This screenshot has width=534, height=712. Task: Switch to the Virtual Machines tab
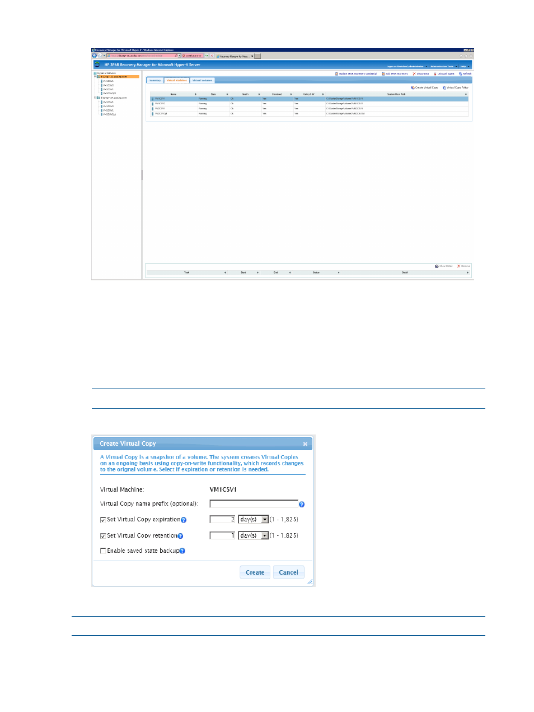[x=177, y=81]
